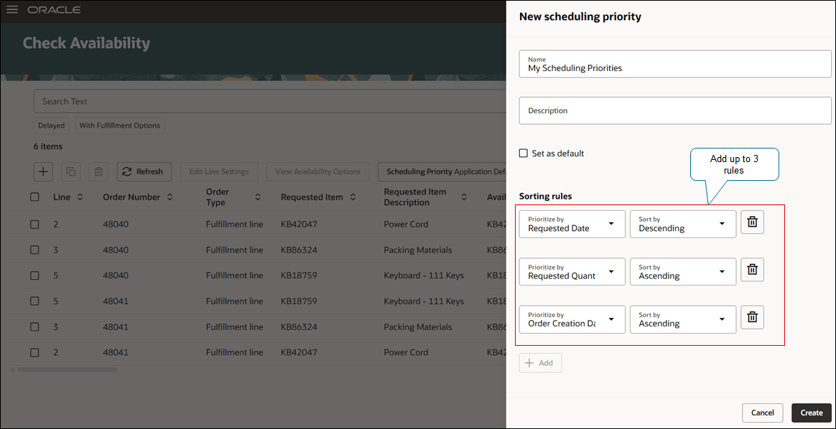This screenshot has width=836, height=429.
Task: Click the Description input field
Action: tap(675, 110)
